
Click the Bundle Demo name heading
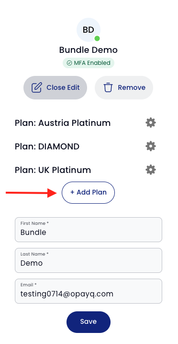[89, 50]
